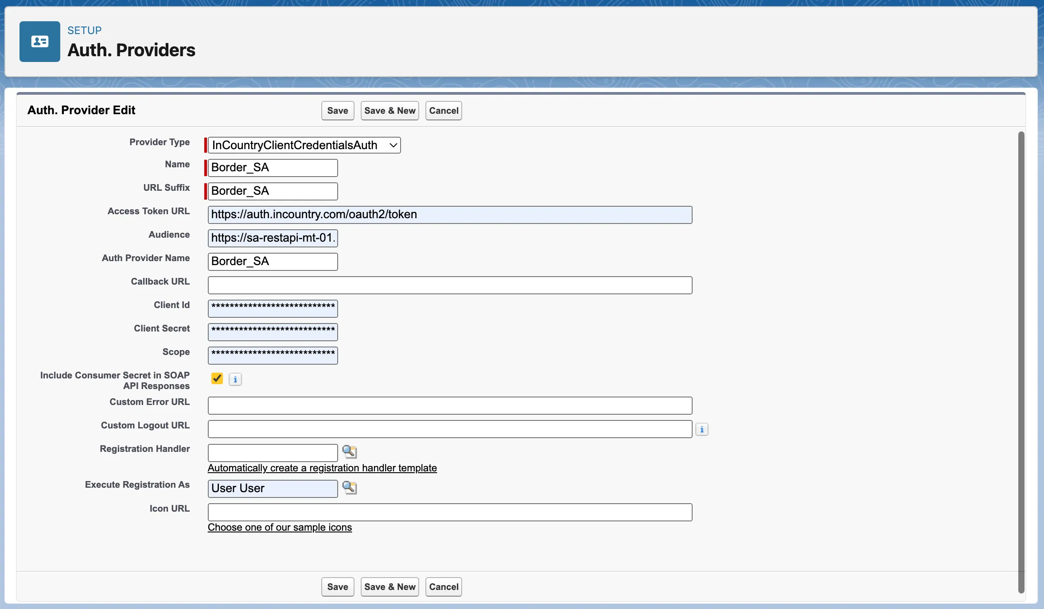Uncheck Include Consumer Secret in SOAP checkbox
This screenshot has width=1044, height=609.
[217, 378]
